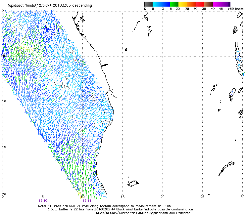The height and width of the screenshot is (215, 245).
Task: Click the '20' longitude axis label at the map bottom
Action: (163, 197)
